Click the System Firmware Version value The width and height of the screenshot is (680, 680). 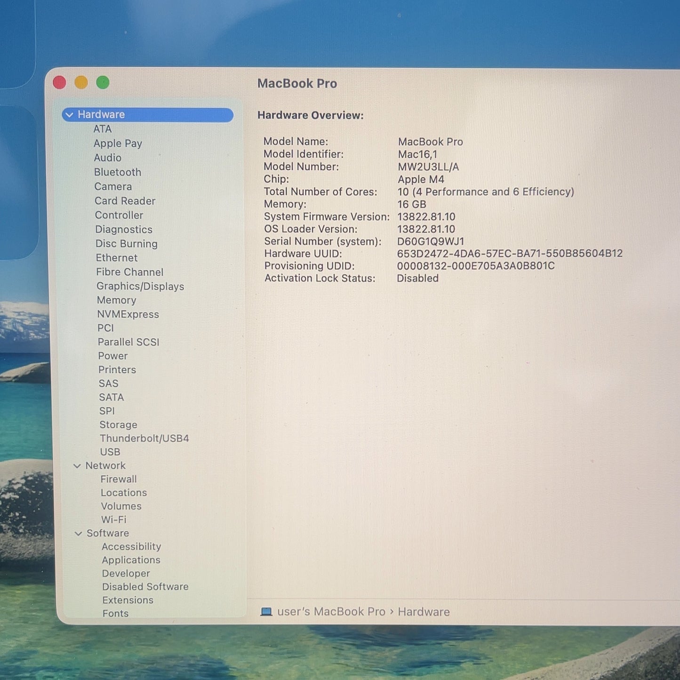[x=426, y=217]
